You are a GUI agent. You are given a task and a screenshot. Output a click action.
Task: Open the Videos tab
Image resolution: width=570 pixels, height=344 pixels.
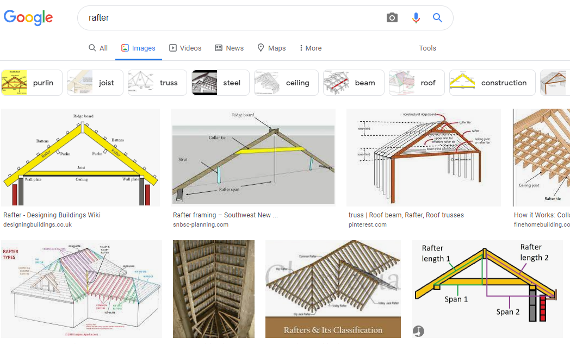tap(185, 48)
